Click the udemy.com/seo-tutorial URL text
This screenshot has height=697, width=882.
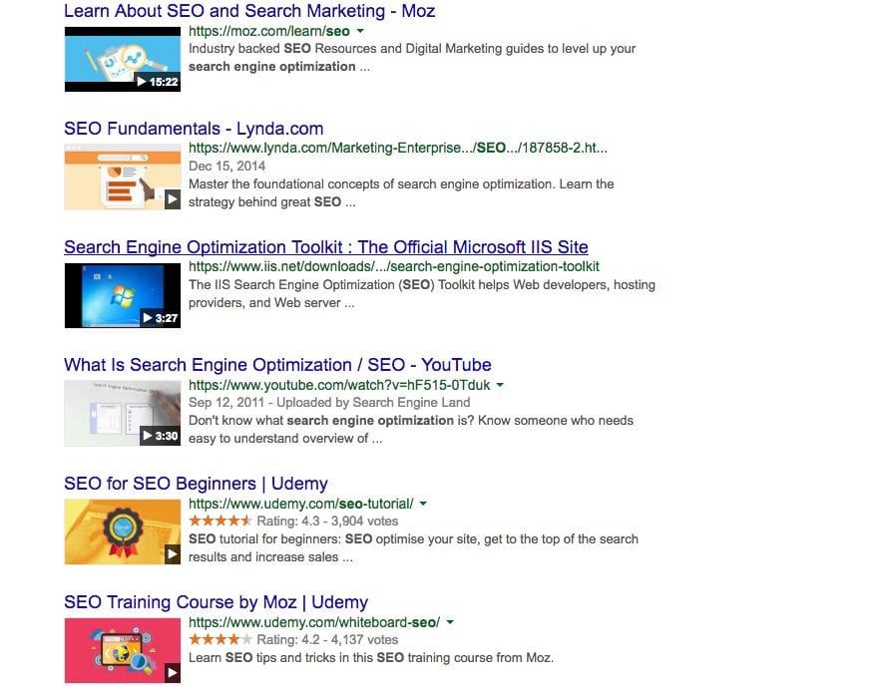coord(301,504)
